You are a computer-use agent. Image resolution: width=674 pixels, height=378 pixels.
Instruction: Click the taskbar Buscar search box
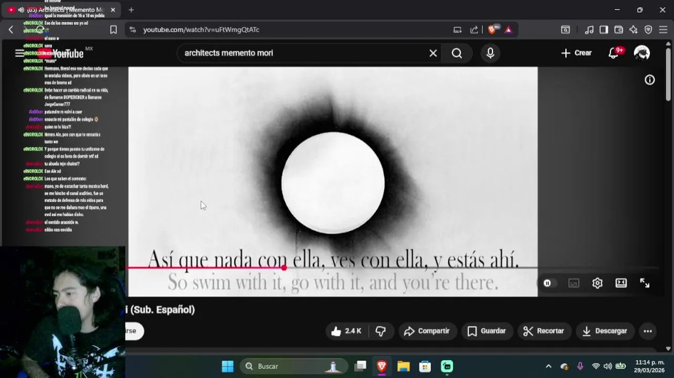pyautogui.click(x=294, y=366)
